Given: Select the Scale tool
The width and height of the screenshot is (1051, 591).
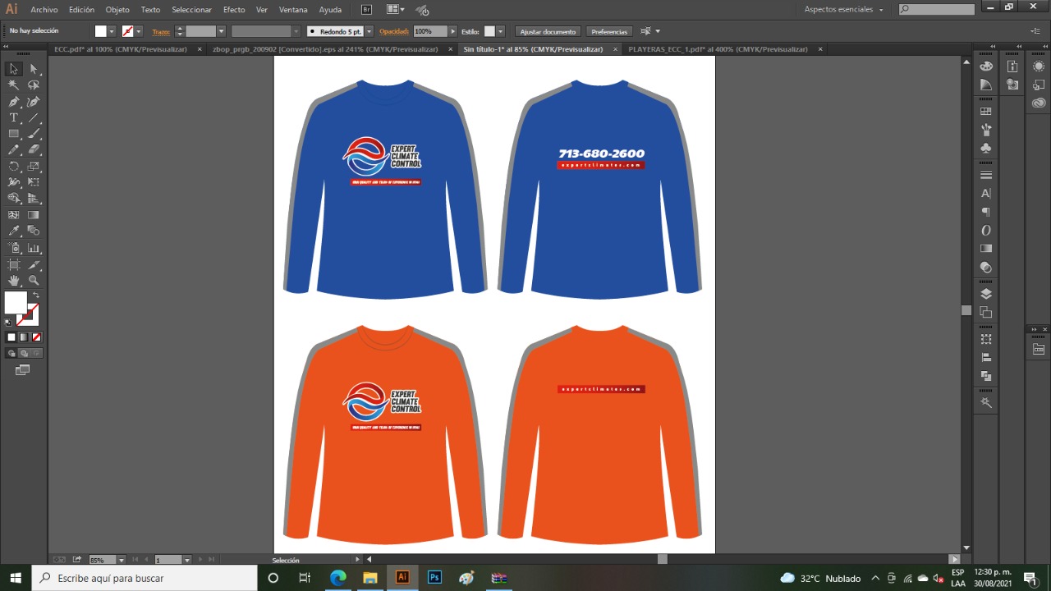Looking at the screenshot, I should tap(34, 167).
